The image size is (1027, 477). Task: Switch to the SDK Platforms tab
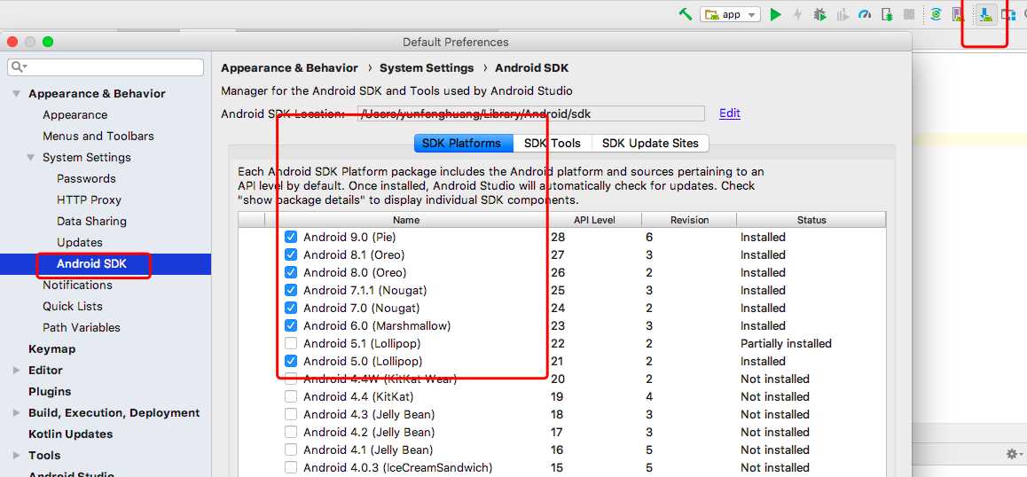pos(464,143)
